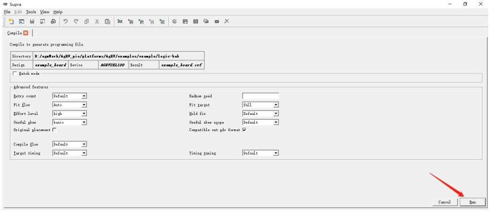Click the chip-shaped toolbar icon
This screenshot has height=211, width=490.
(206, 21)
